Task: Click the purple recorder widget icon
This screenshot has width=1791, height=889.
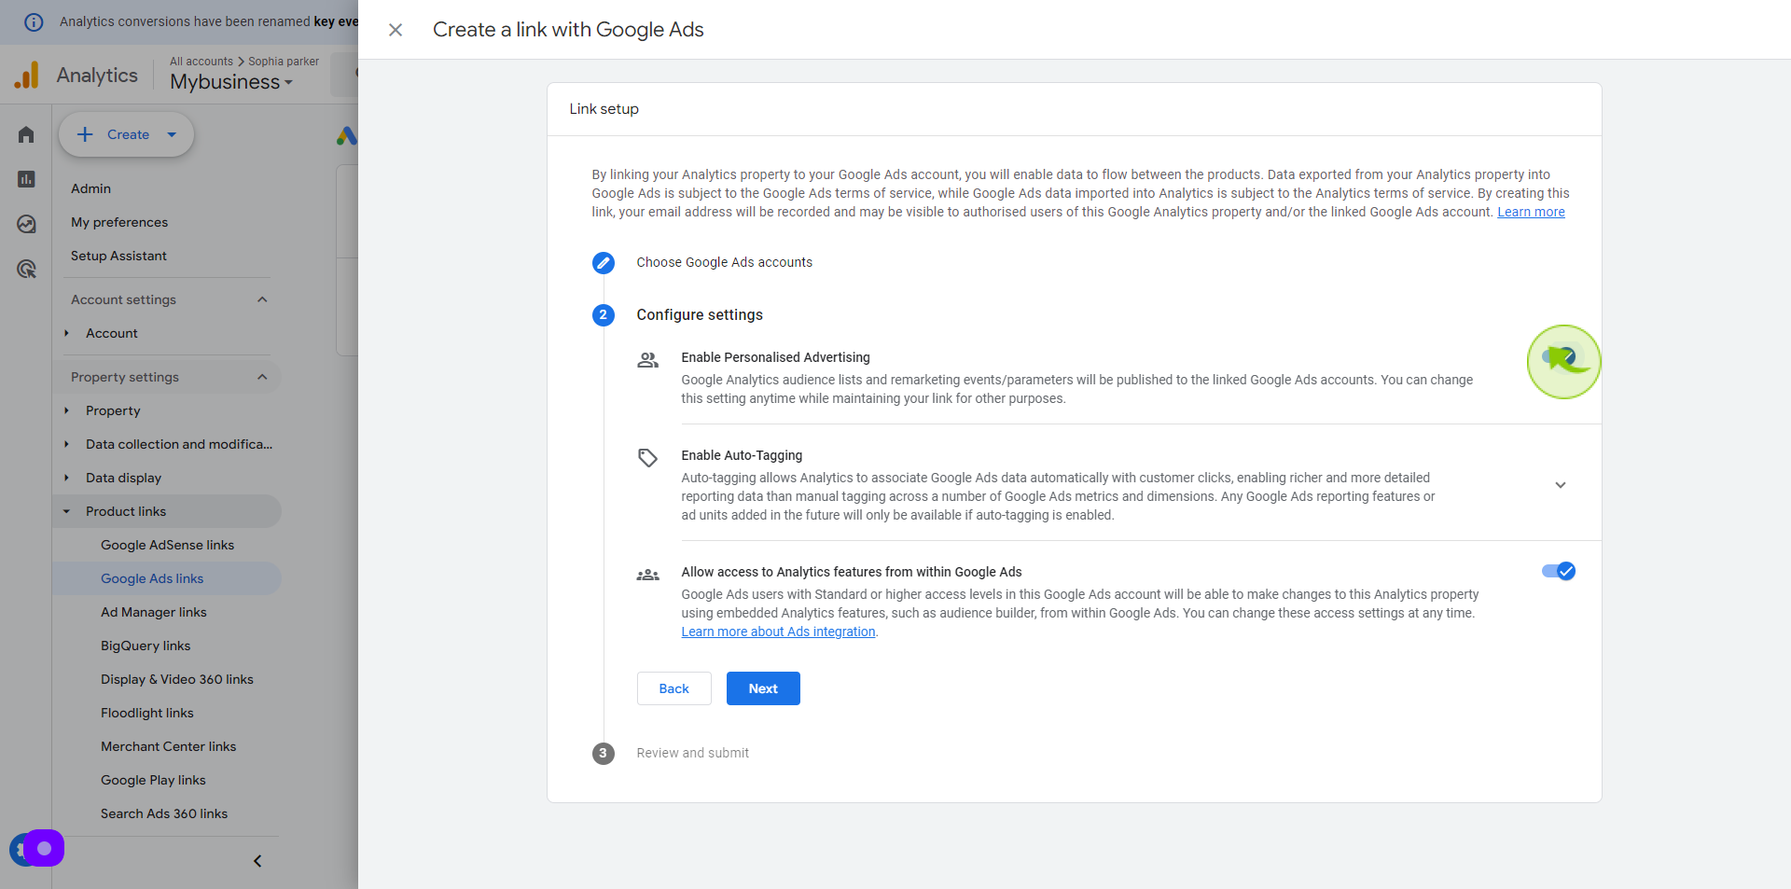Action: (44, 848)
